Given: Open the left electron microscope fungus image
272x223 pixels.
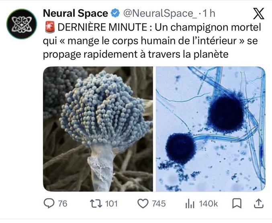Looking at the screenshot, I should [x=98, y=129].
